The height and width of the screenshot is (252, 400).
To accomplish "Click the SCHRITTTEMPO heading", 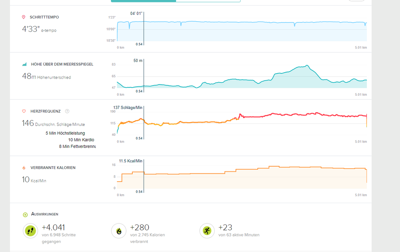I will pos(44,17).
